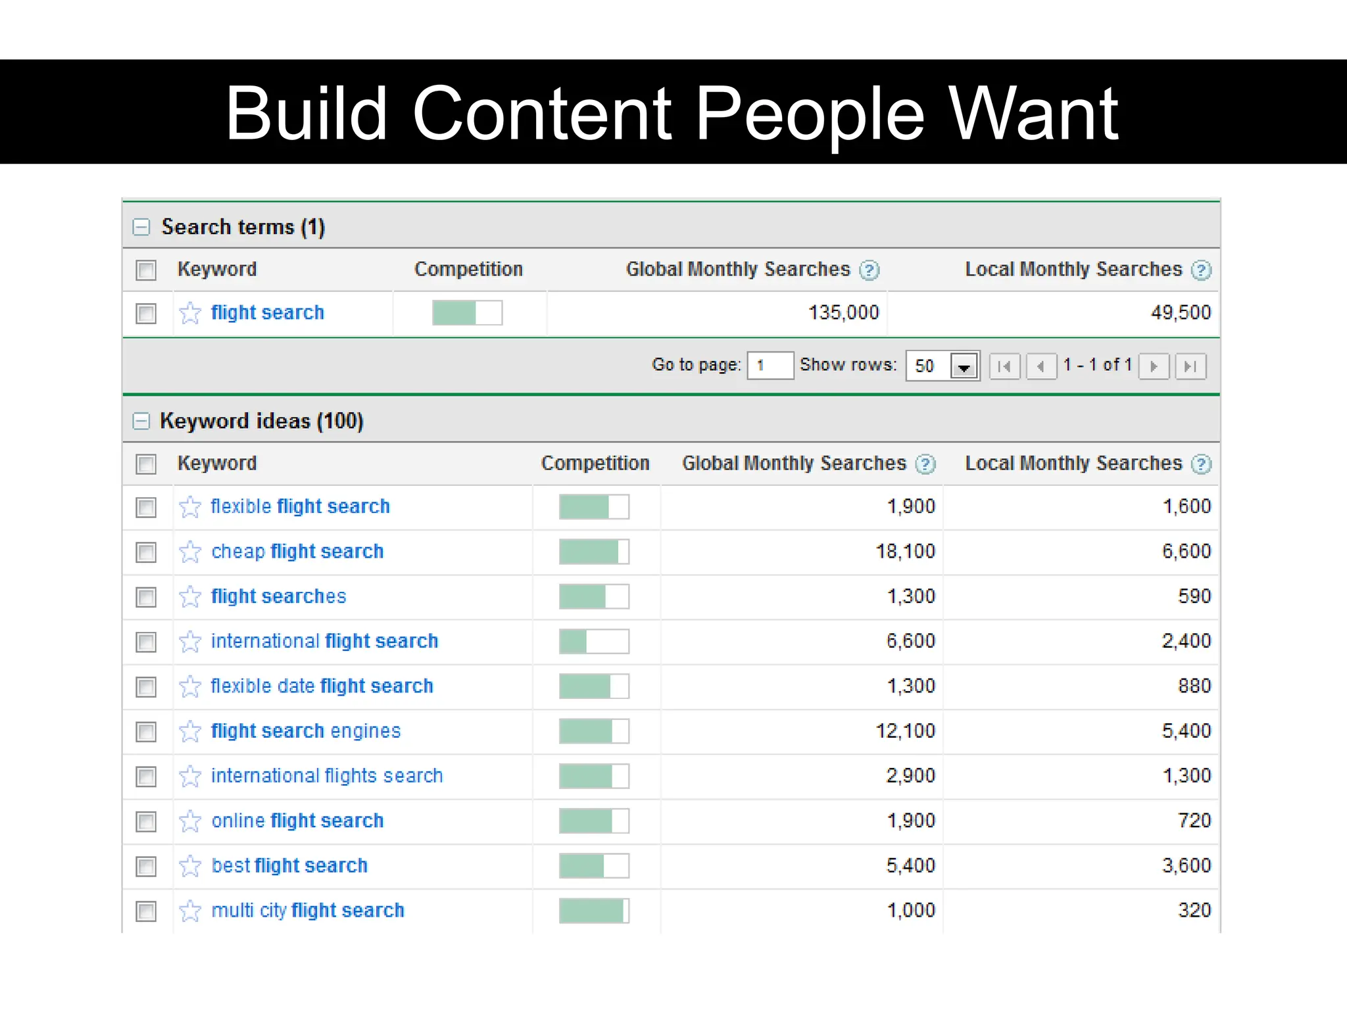1347x1010 pixels.
Task: Select all keyword ideas via header checkbox
Action: click(146, 464)
